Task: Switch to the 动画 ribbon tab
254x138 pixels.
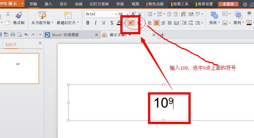Action: [x=79, y=4]
